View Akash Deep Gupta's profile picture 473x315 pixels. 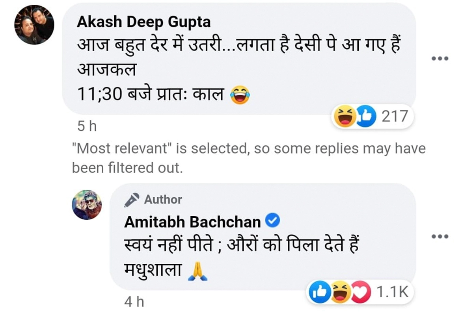point(34,24)
